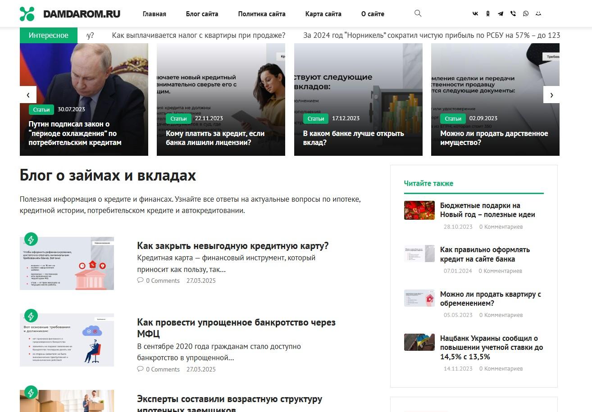This screenshot has height=412, width=592.
Task: Open slide about Putin cooling-off period law
Action: (x=75, y=133)
